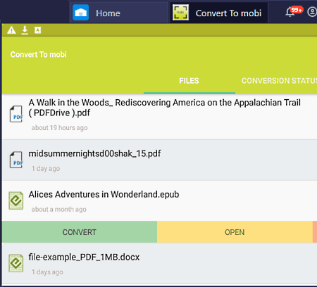Select file-example_PDF_1MB.docx file
The width and height of the screenshot is (317, 287).
[159, 264]
